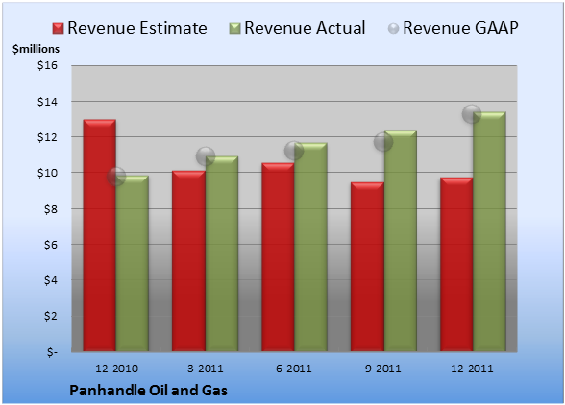
Task: Click the GAAP sphere marker for 9-2011
Action: [383, 142]
